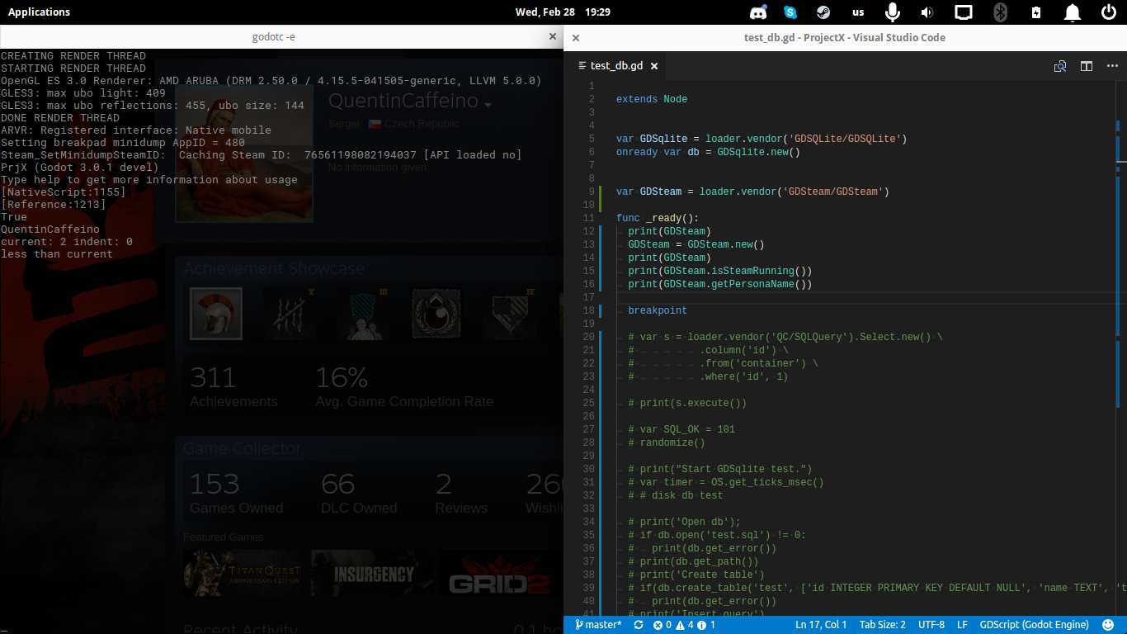Open the session power menu icon
The image size is (1127, 634).
coord(1109,12)
